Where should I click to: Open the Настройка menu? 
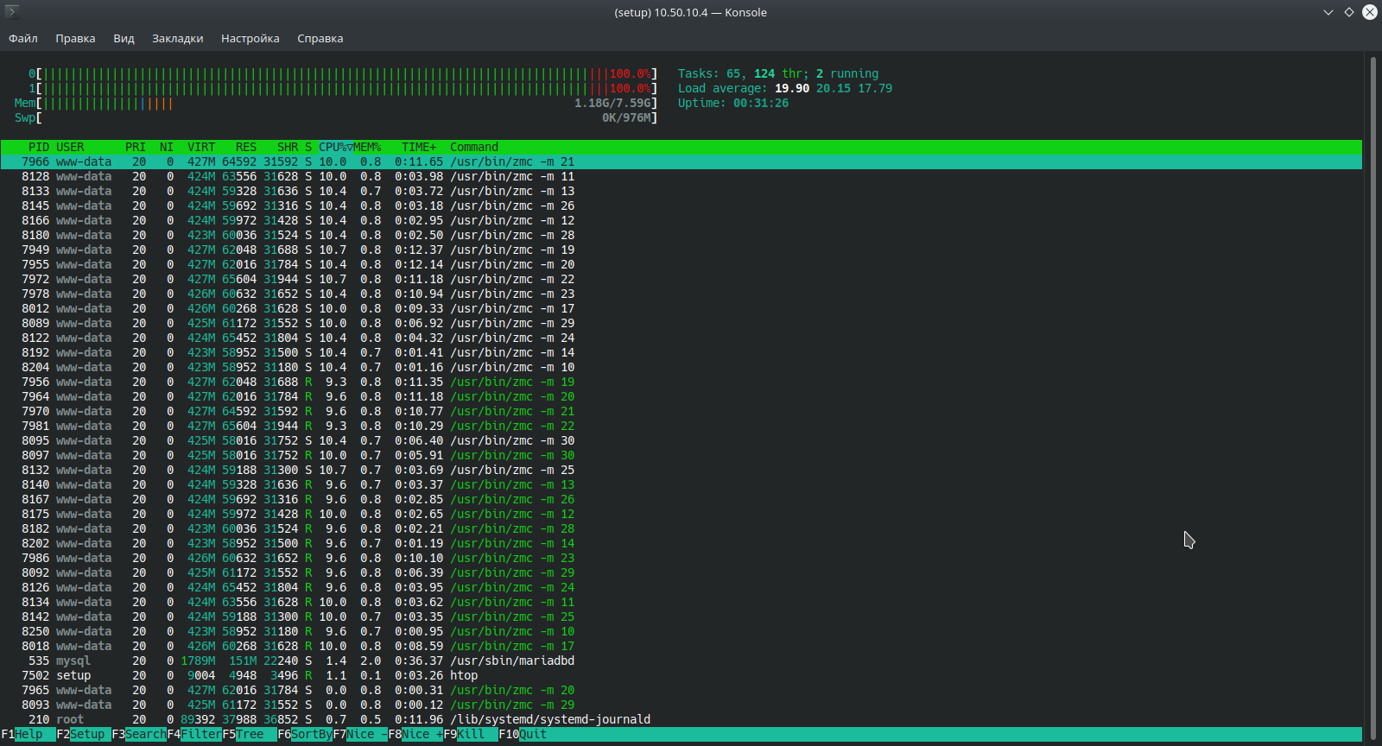(250, 38)
